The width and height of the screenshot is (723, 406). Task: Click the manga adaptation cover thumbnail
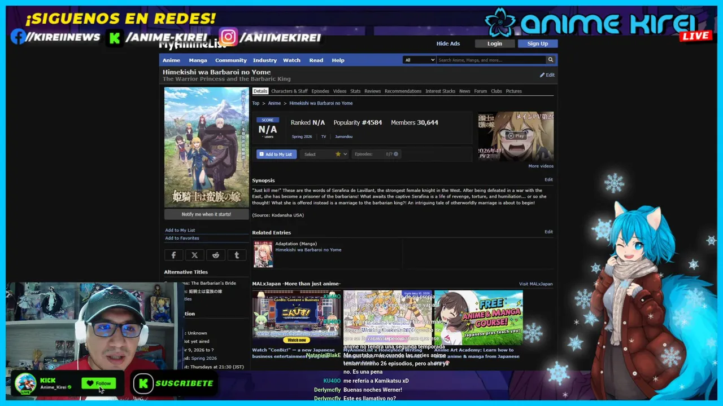(263, 254)
